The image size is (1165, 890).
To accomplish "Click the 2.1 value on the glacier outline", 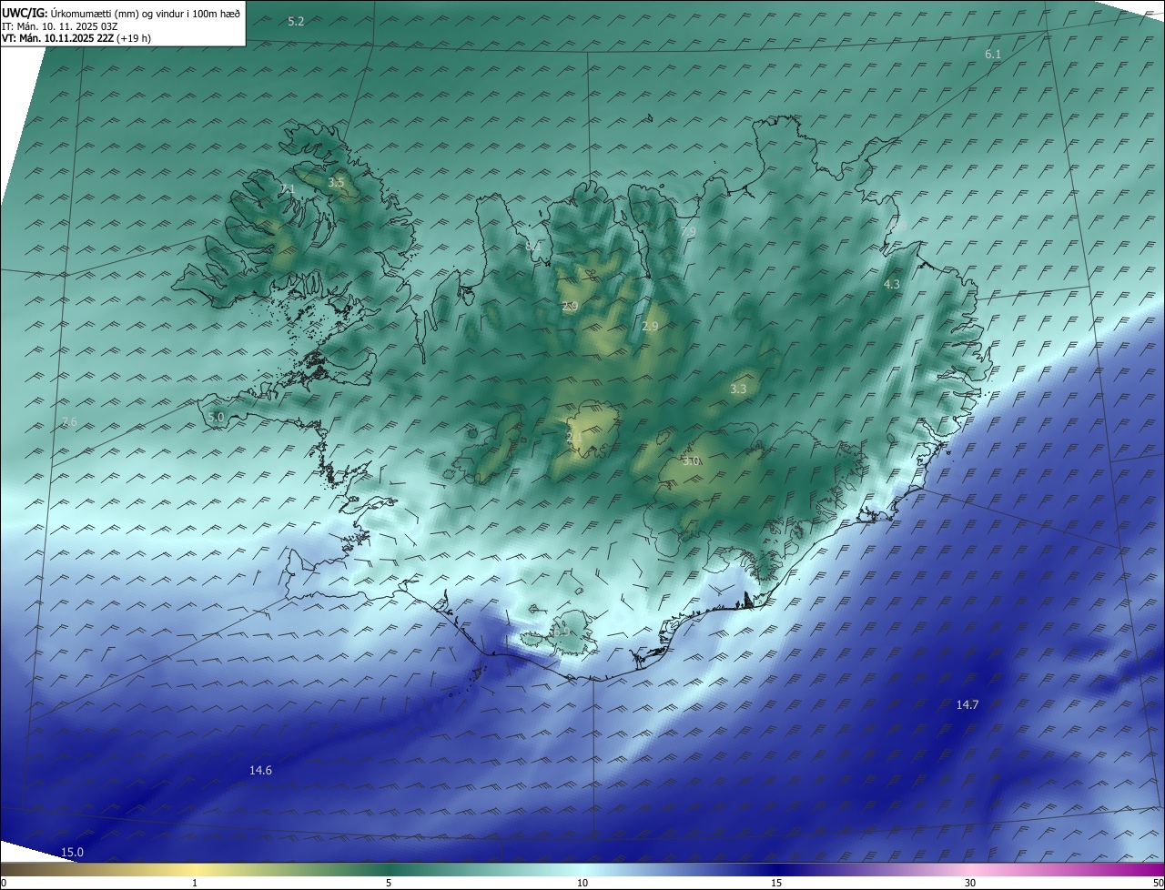I will (574, 438).
